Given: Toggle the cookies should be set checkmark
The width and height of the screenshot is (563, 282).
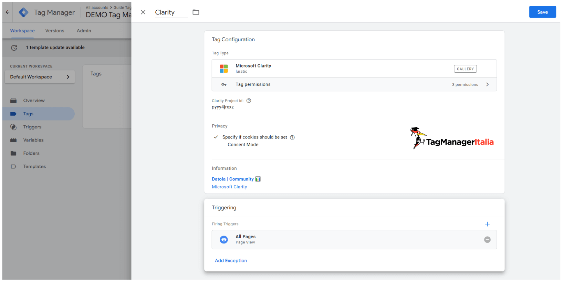Looking at the screenshot, I should [x=216, y=137].
